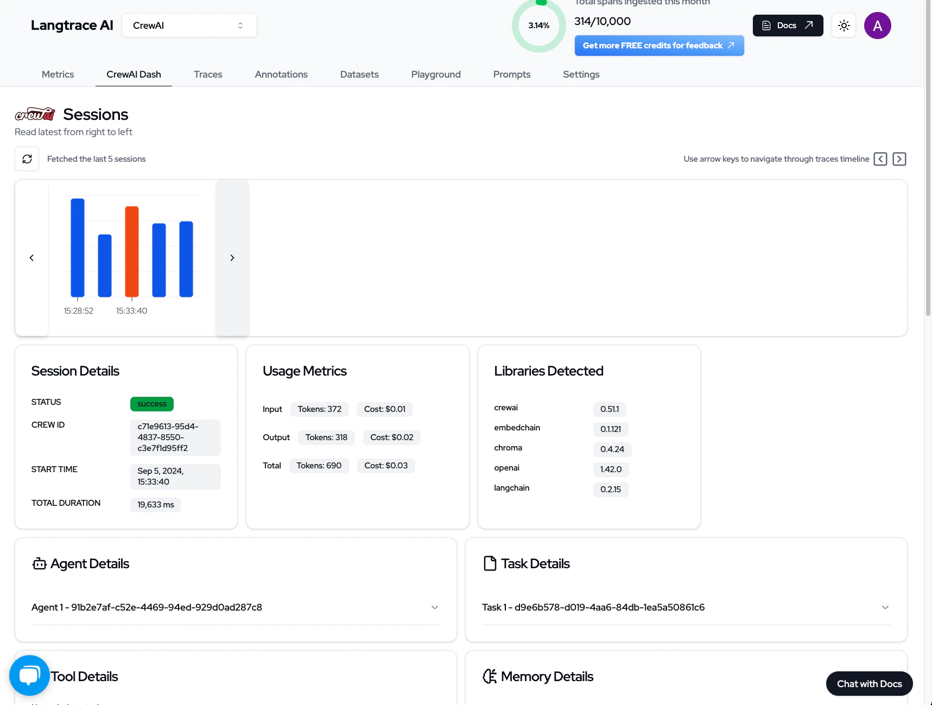Open the Traces tab
This screenshot has height=705, width=932.
tap(208, 74)
